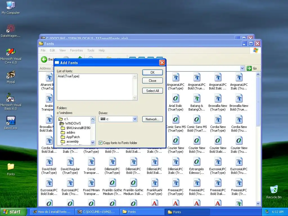Select Fixed Miriam Transparent font icon
Image resolution: width=288 pixels, height=216 pixels.
tap(91, 187)
